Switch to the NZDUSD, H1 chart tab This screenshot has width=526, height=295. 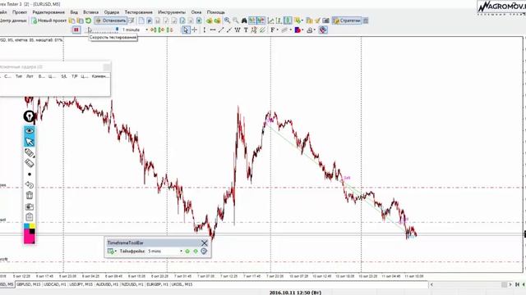[132, 284]
